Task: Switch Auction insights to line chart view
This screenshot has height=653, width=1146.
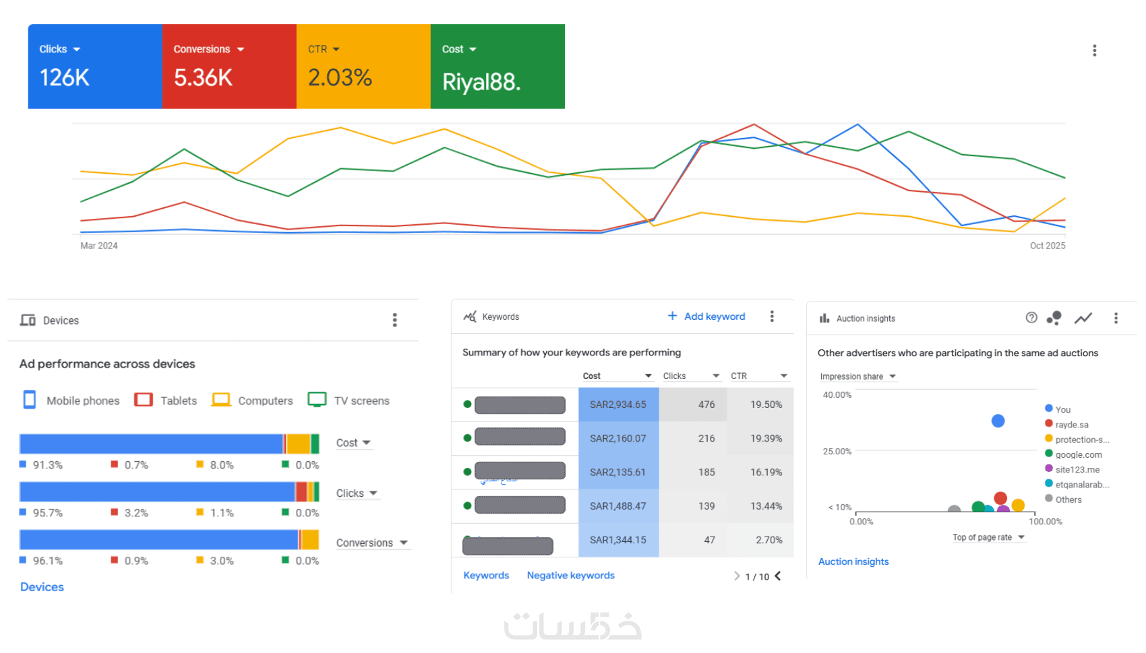Action: 1083,318
